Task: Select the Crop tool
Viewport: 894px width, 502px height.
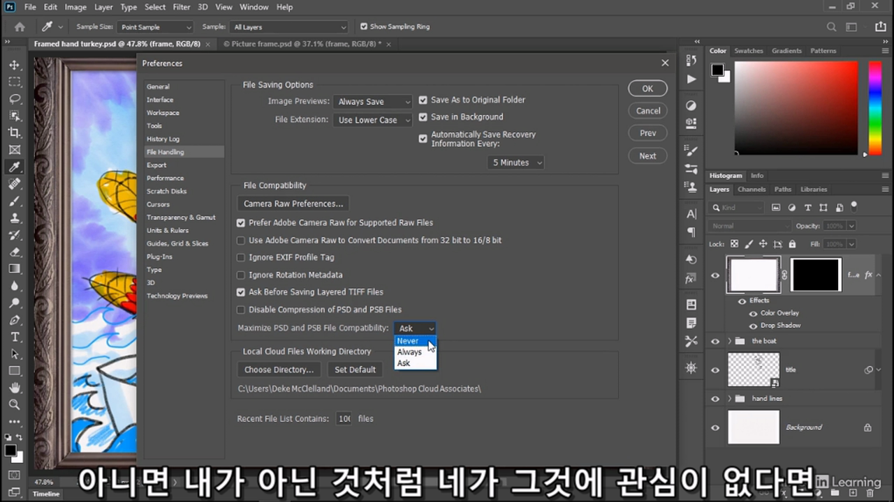Action: pyautogui.click(x=15, y=132)
